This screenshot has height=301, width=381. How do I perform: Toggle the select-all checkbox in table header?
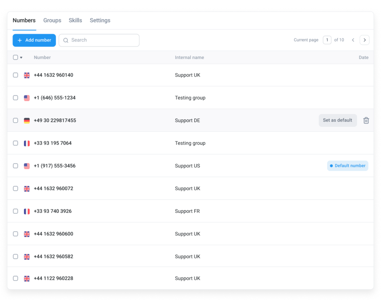pos(16,57)
